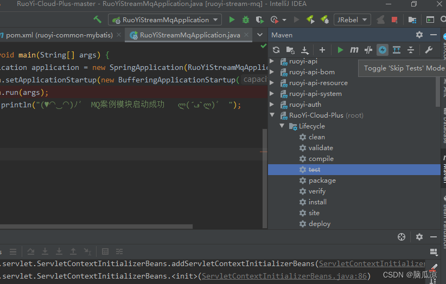Collapse All in Maven tree
This screenshot has height=284, width=446.
(x=411, y=50)
